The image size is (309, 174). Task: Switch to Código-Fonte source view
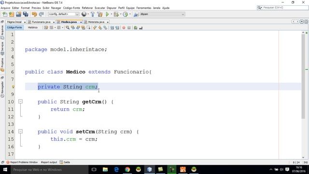(14, 28)
